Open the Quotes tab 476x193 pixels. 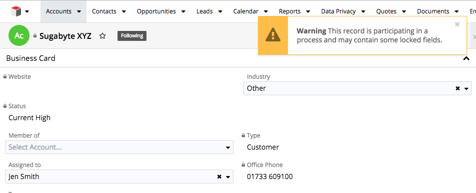386,11
